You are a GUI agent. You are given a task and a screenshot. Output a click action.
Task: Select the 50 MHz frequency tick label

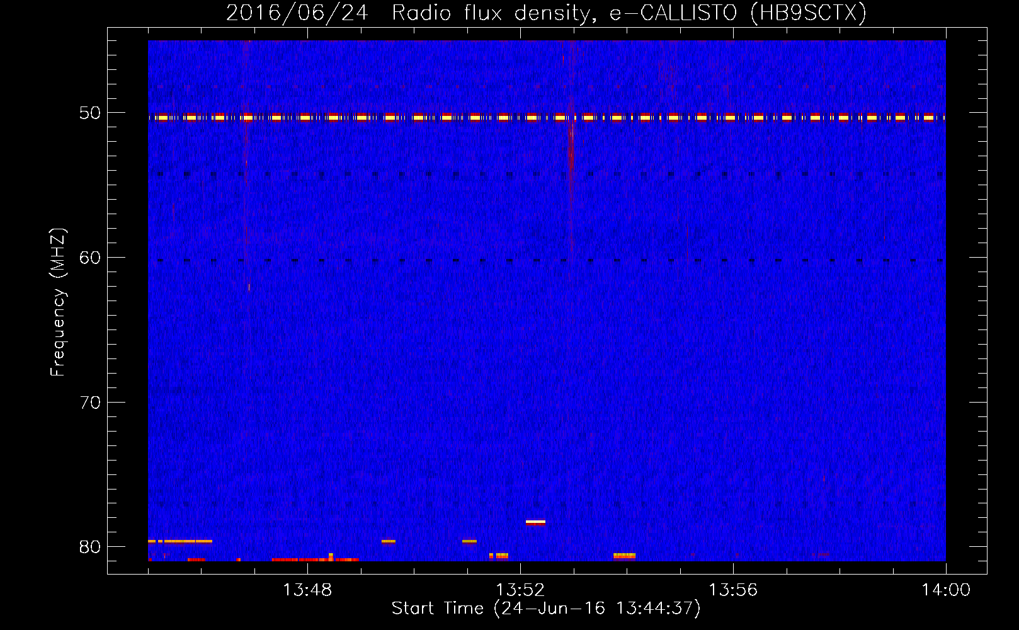click(x=90, y=113)
